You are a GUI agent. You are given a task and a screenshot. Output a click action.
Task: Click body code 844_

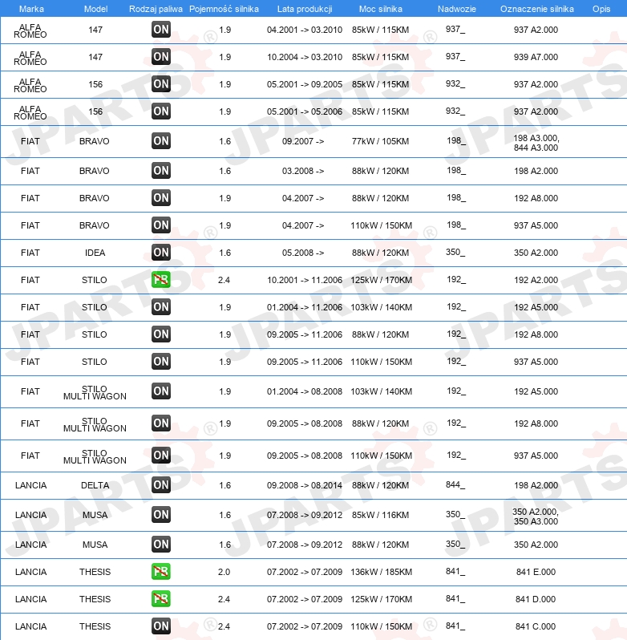tap(455, 485)
